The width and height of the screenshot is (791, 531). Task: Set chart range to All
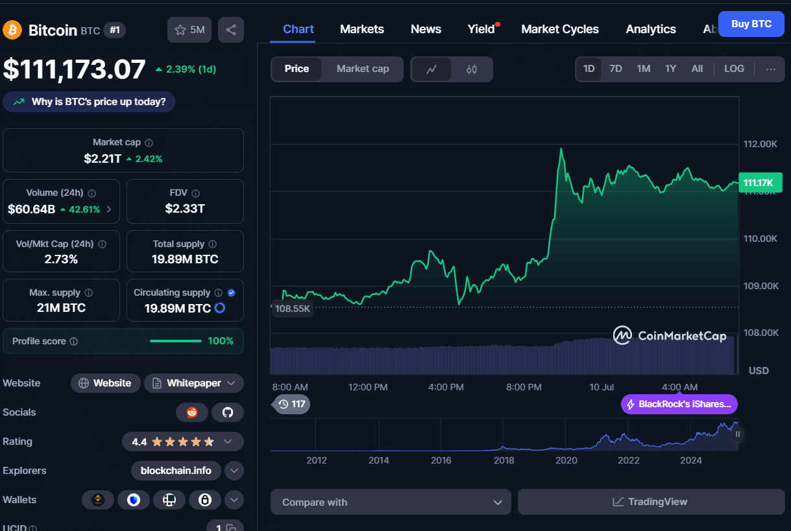[697, 69]
